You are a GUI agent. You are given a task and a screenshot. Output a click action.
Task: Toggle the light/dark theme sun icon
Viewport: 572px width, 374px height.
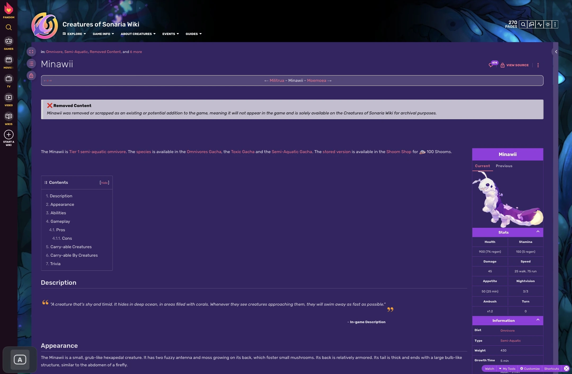click(548, 24)
